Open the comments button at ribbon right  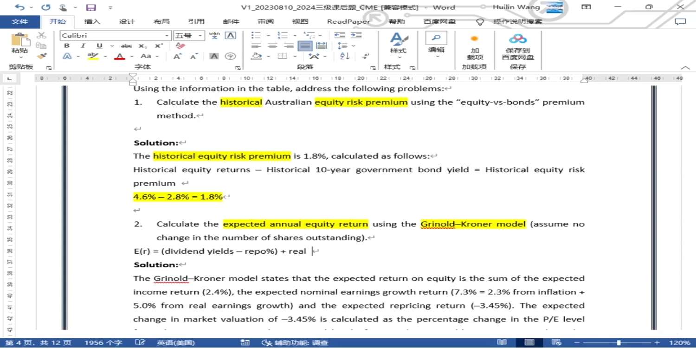(680, 21)
